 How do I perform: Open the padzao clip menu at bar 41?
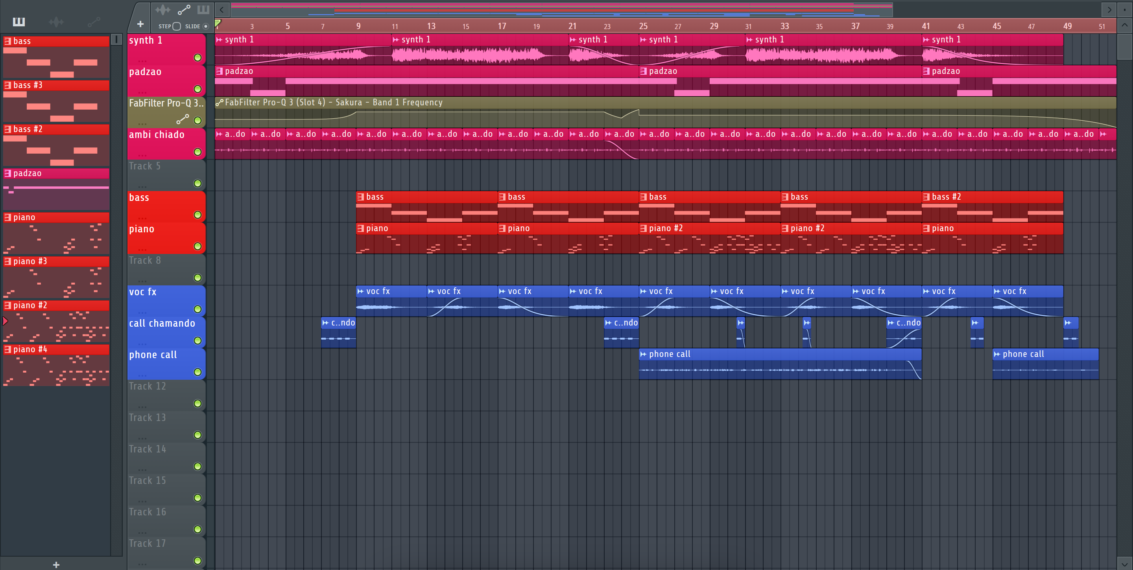tap(926, 71)
